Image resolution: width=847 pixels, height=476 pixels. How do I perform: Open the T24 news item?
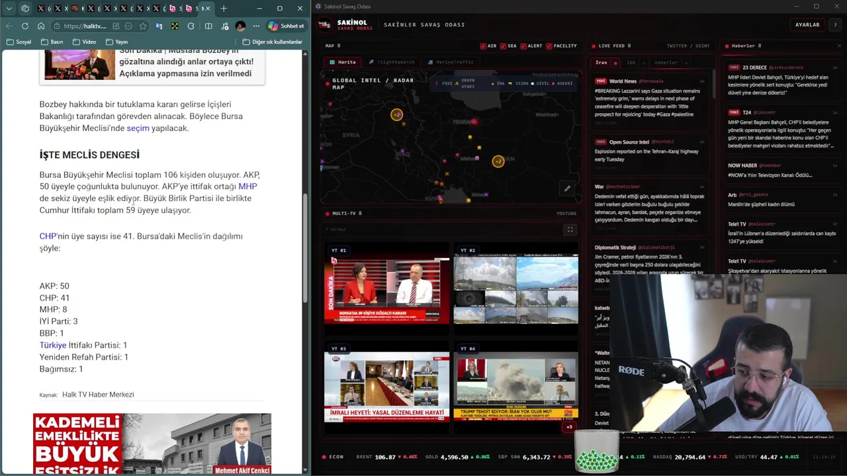[x=782, y=129]
